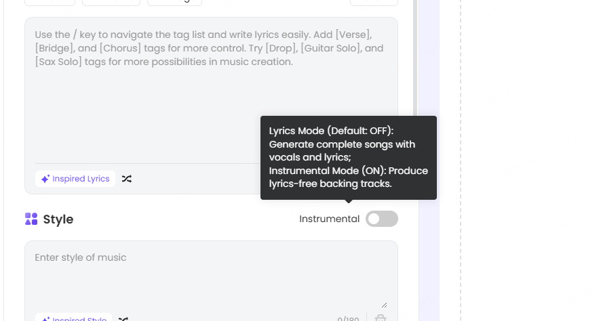
Task: Click the sparkle icon inside Inspired Lyrics
Action: point(45,179)
